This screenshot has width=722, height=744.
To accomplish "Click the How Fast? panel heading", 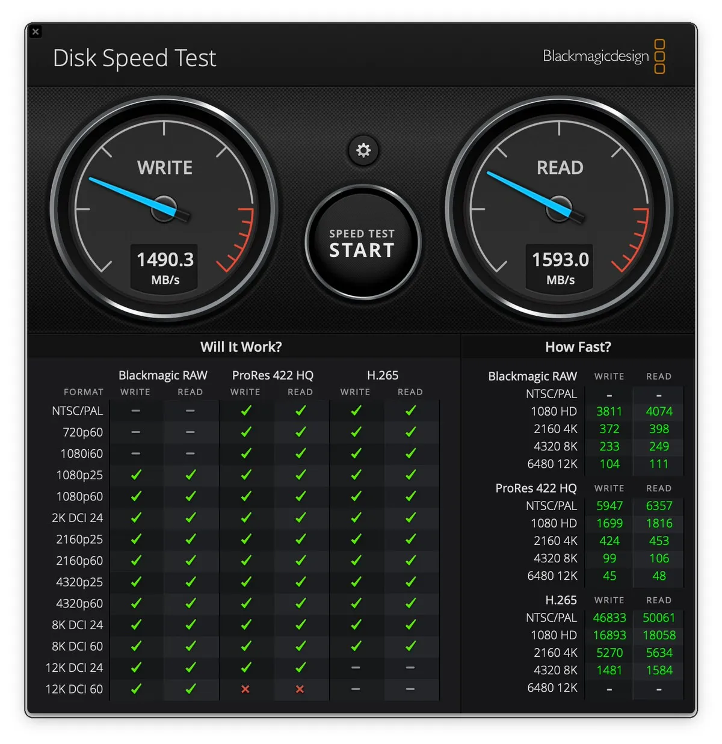I will click(x=578, y=347).
